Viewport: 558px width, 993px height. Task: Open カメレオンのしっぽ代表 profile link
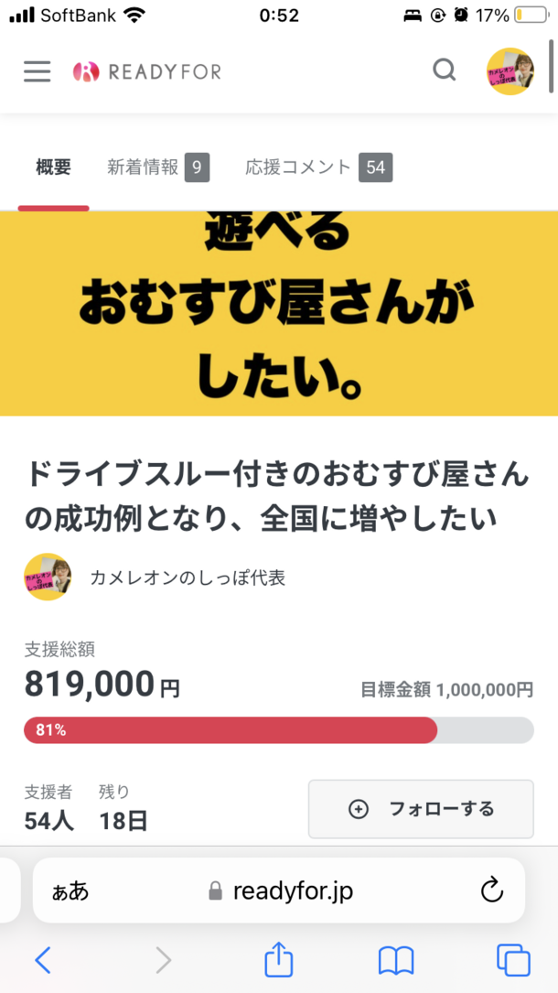coord(188,577)
